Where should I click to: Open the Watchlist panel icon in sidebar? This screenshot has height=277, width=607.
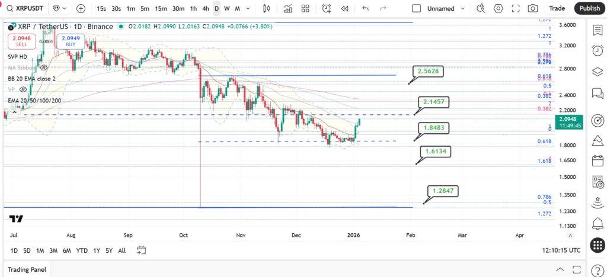(598, 30)
